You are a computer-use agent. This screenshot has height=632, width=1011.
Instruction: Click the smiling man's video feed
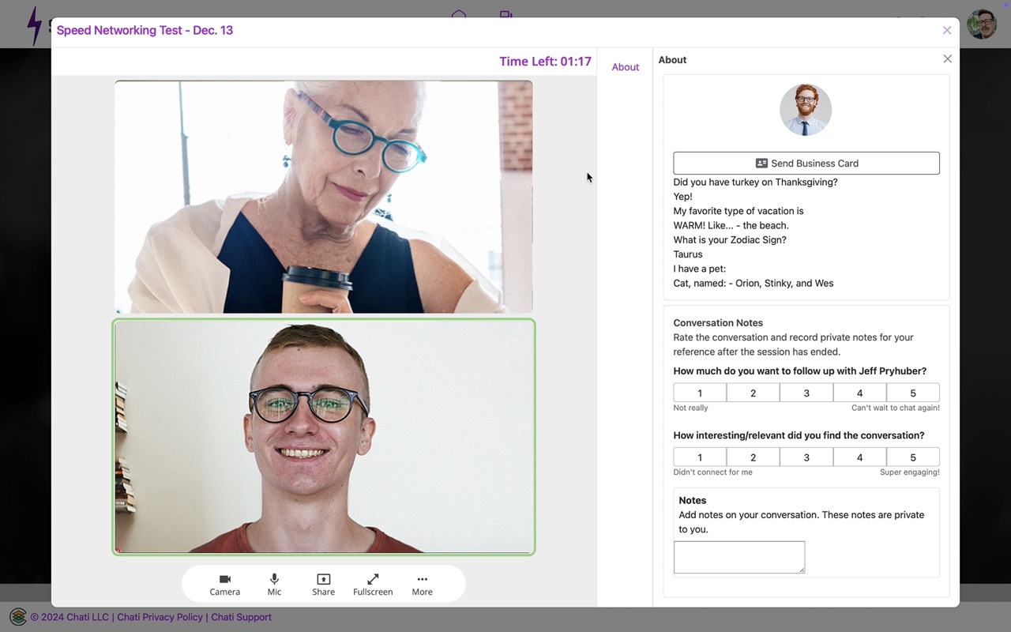click(x=324, y=437)
